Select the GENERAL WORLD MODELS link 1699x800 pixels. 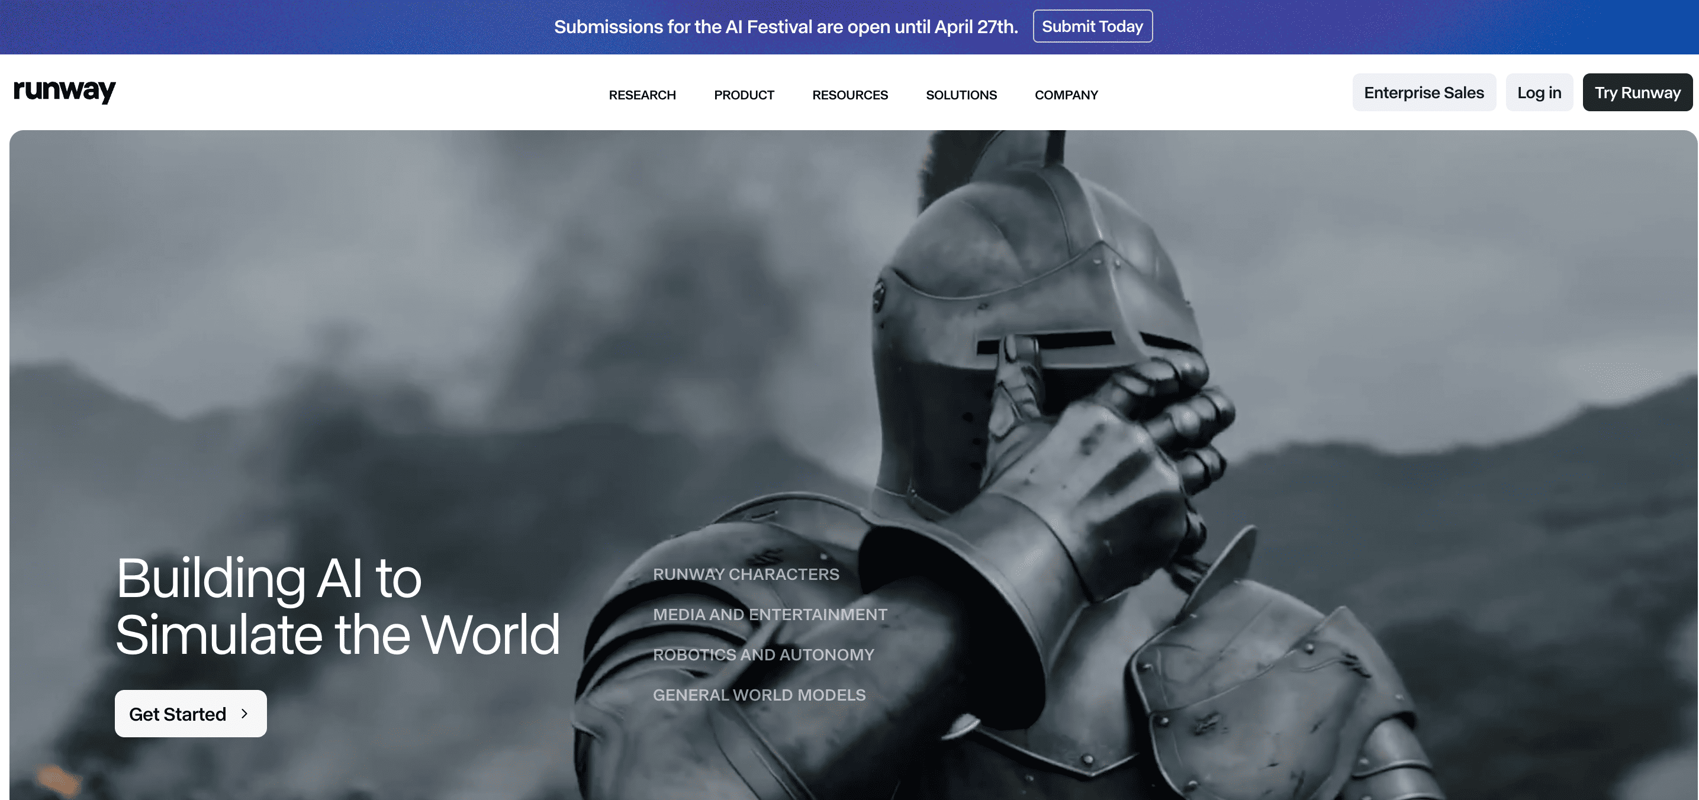click(758, 695)
